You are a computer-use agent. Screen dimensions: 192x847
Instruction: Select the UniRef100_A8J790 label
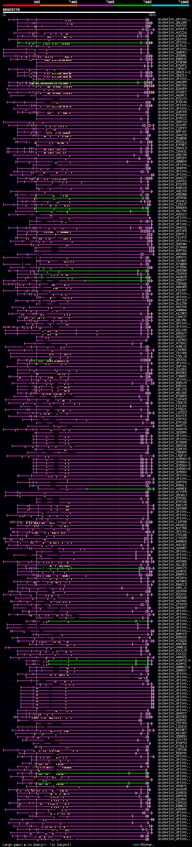coord(172,211)
